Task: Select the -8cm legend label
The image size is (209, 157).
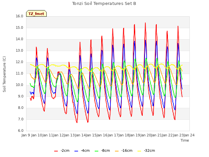Action: tap(105, 150)
